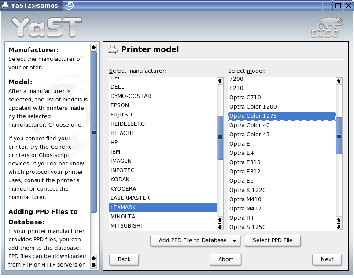Click the highlighted LEXMARK entry
Image resolution: width=354 pixels, height=278 pixels.
tap(163, 207)
